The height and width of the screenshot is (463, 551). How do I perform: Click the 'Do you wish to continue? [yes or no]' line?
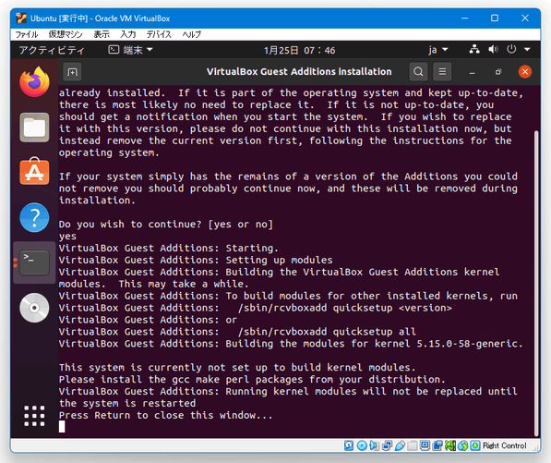[x=166, y=225]
